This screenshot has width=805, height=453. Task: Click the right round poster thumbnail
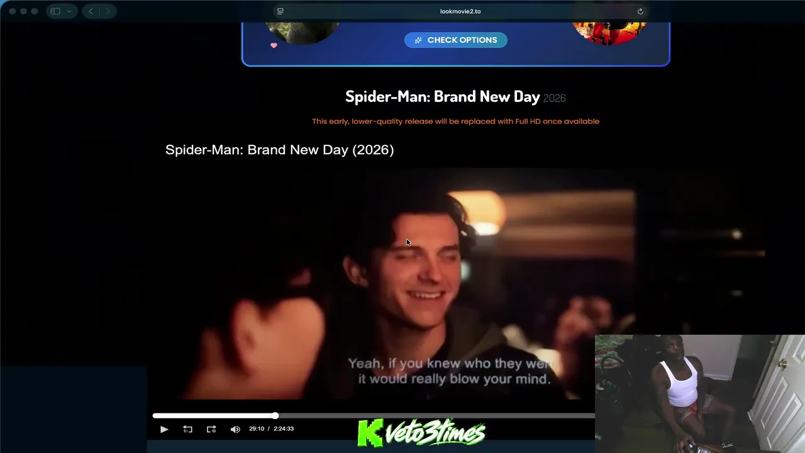pyautogui.click(x=609, y=33)
